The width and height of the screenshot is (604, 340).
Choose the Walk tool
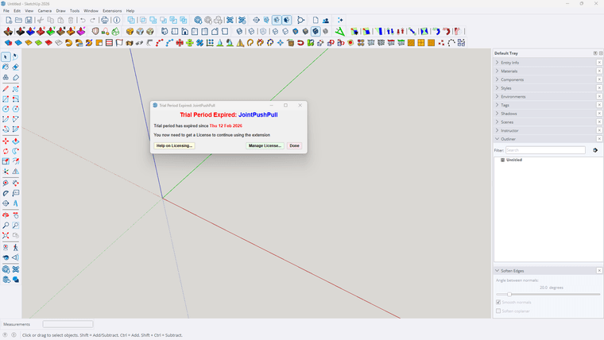pos(15,248)
